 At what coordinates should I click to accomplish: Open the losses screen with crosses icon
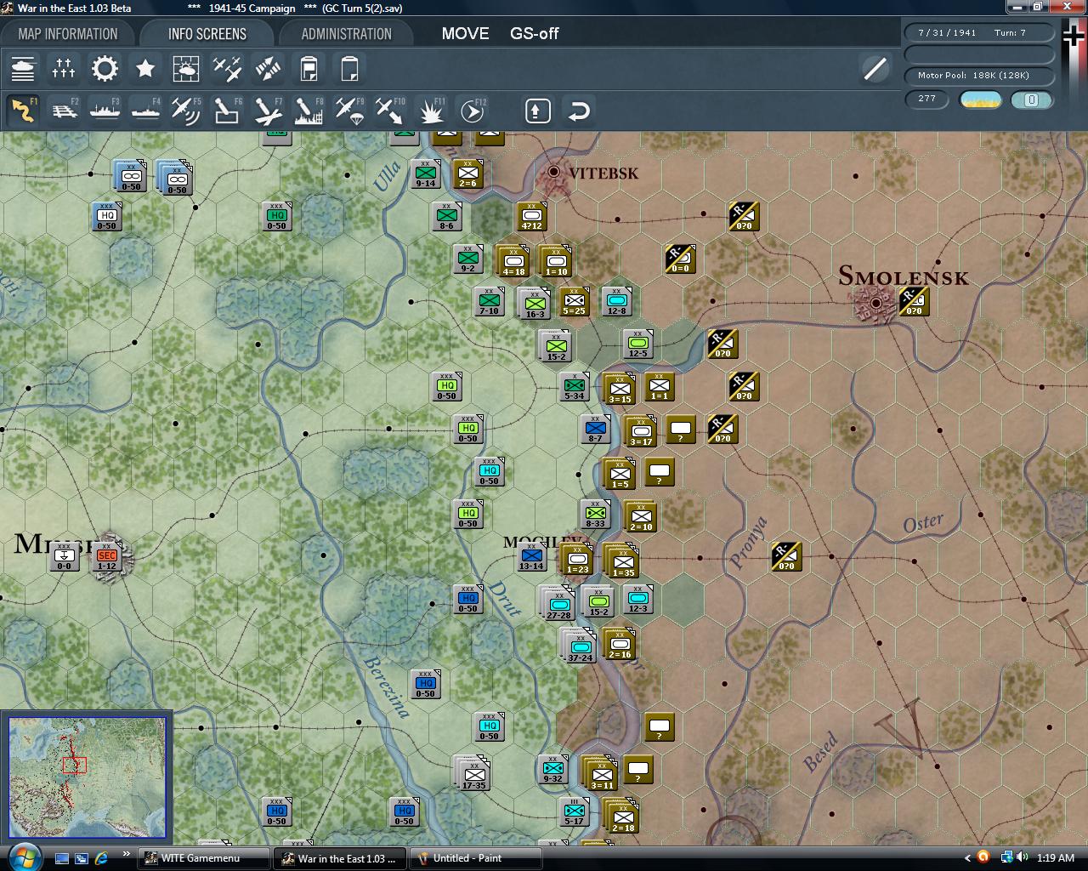[64, 69]
